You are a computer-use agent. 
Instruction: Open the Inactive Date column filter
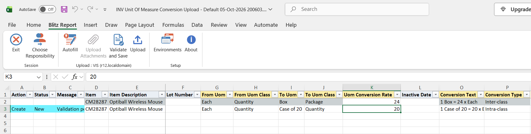(436, 95)
